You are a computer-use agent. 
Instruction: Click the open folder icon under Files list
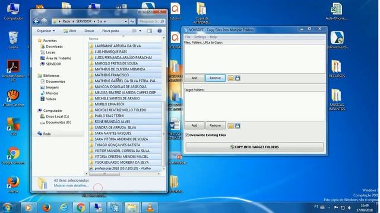[x=230, y=78]
